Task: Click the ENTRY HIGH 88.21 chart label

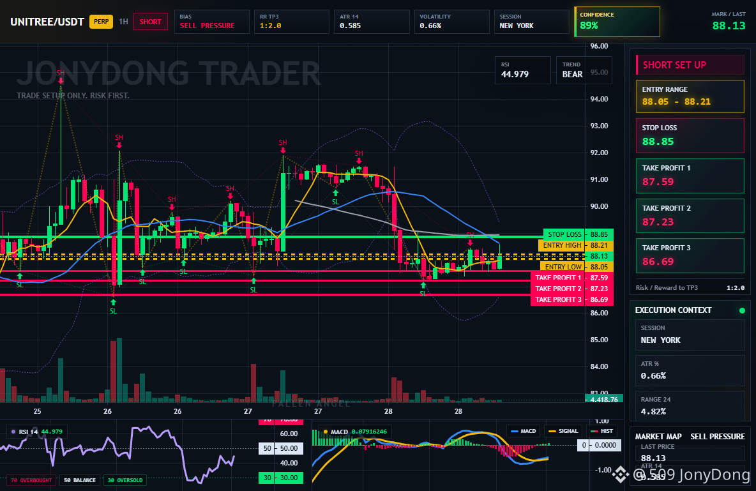Action: 576,245
